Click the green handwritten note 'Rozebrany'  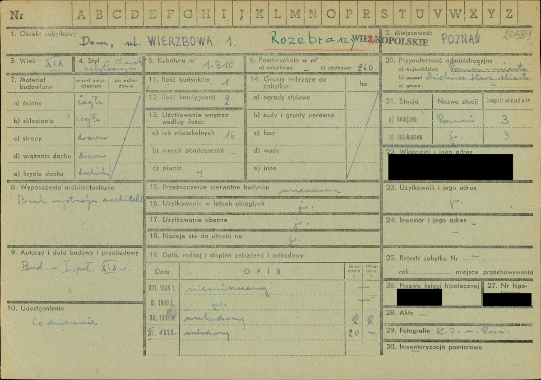click(313, 40)
